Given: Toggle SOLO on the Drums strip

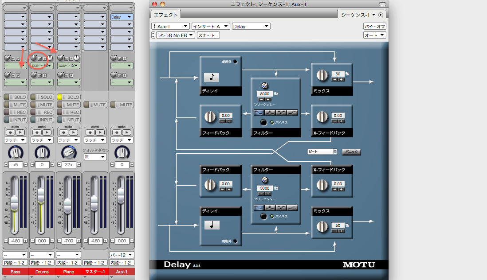Looking at the screenshot, I should (42, 97).
